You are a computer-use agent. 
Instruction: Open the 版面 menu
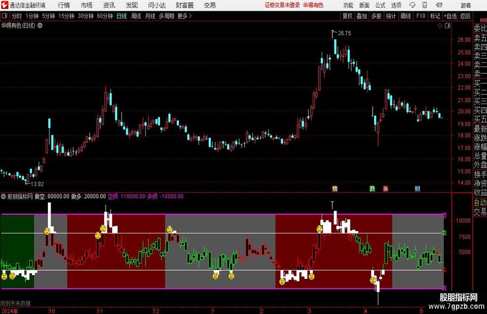point(364,5)
